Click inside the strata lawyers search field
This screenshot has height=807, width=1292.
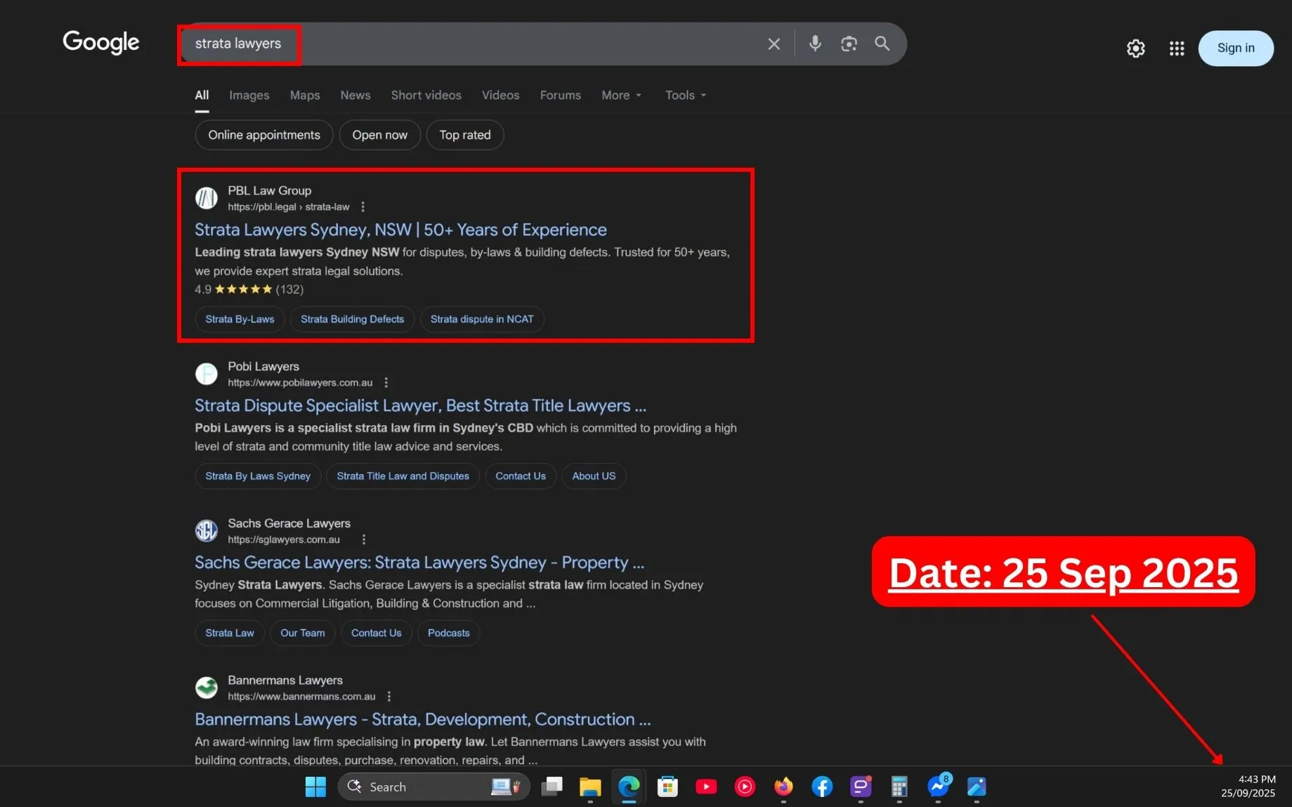point(492,44)
